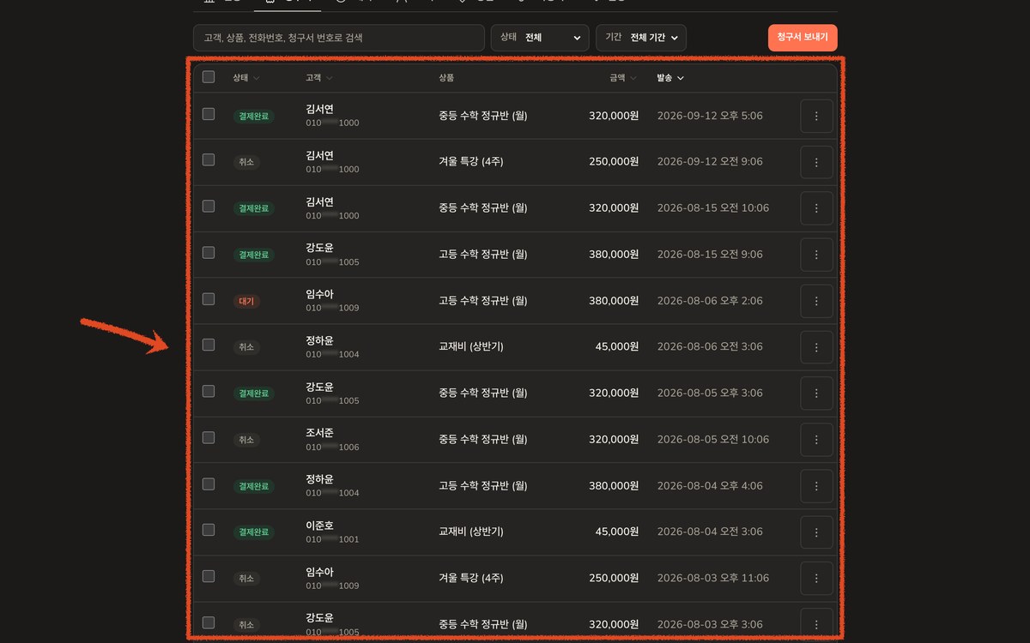Select checkbox for 정하윤 교재비 (상반기) row
This screenshot has width=1030, height=643.
[x=209, y=346]
